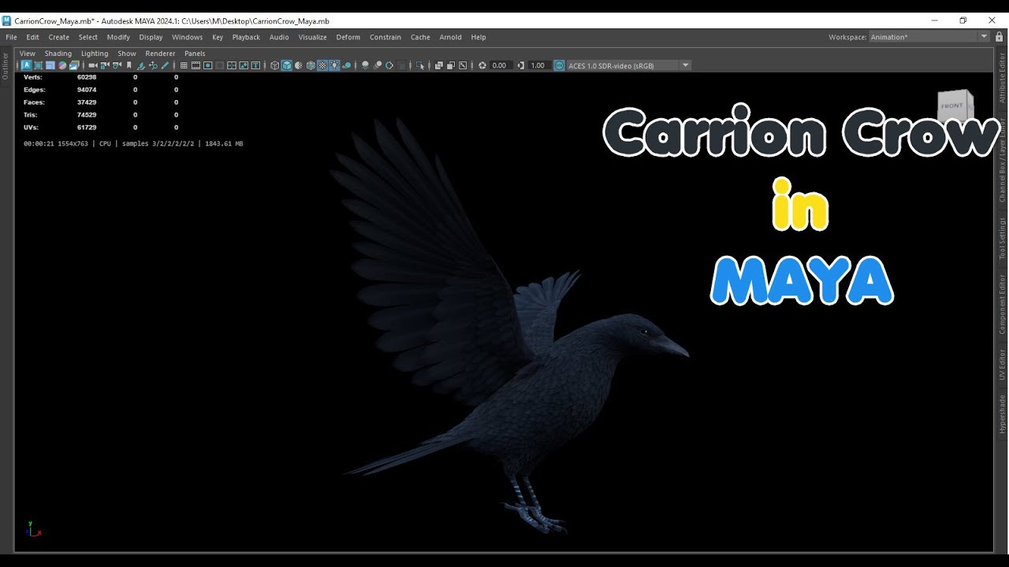Viewport: 1009px width, 567px height.
Task: Click the Isolate Select icon
Action: click(x=419, y=65)
